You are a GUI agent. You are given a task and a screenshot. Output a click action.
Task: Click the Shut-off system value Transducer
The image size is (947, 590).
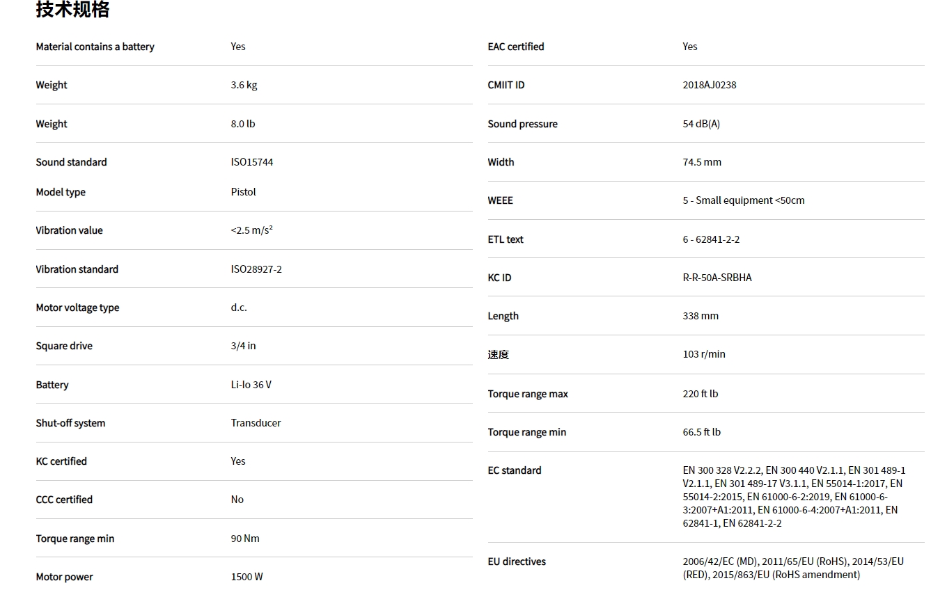click(256, 423)
